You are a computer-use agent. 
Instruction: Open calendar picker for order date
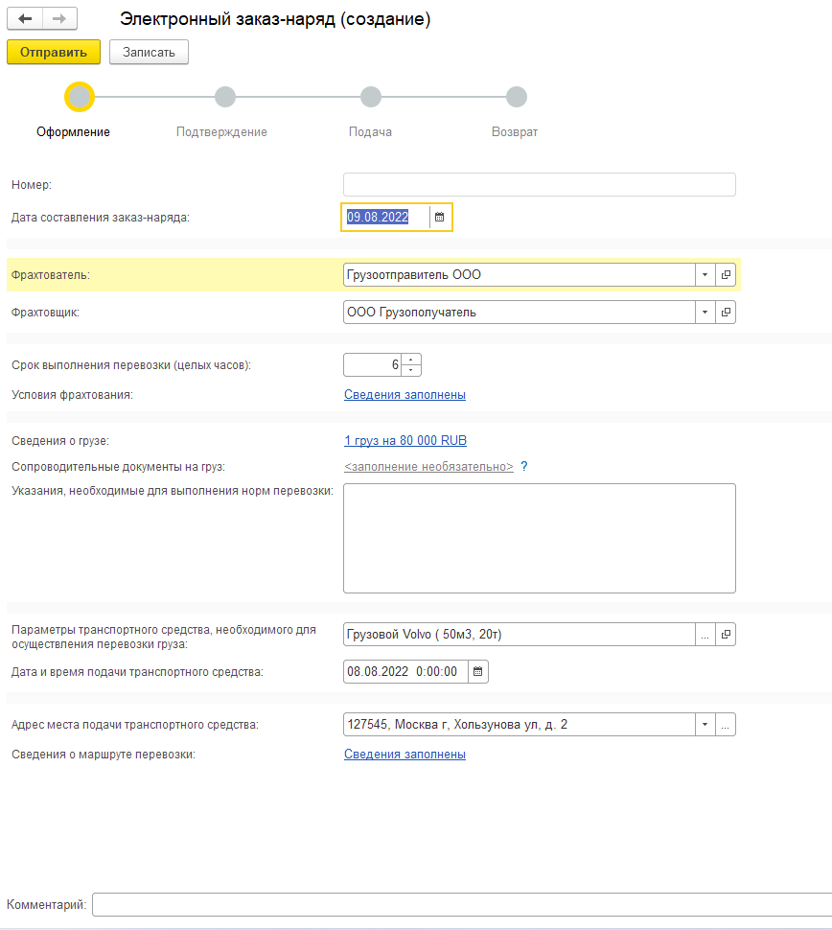pyautogui.click(x=439, y=217)
